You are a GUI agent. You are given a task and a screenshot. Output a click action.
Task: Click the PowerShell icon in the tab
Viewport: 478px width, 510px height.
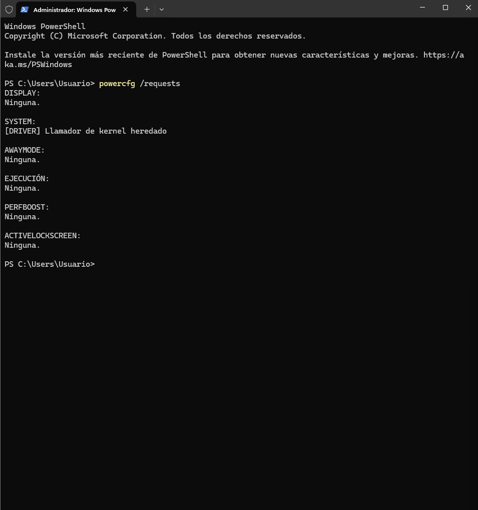[25, 10]
